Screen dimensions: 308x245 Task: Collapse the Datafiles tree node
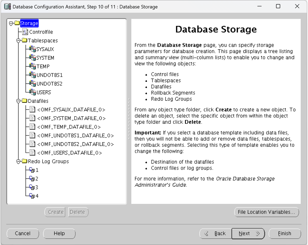coord(18,101)
